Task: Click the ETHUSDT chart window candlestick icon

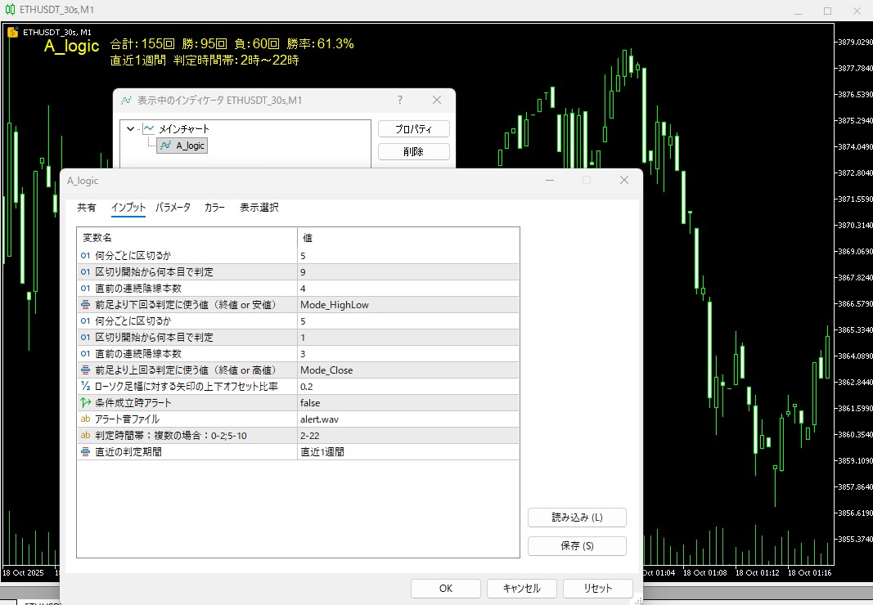Action: tap(10, 10)
